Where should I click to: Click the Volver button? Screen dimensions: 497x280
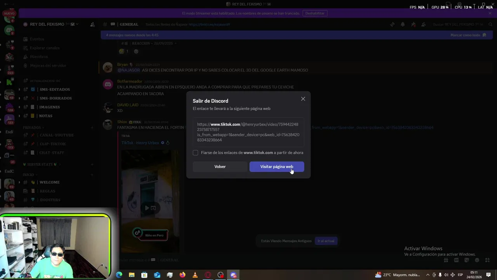point(220,167)
